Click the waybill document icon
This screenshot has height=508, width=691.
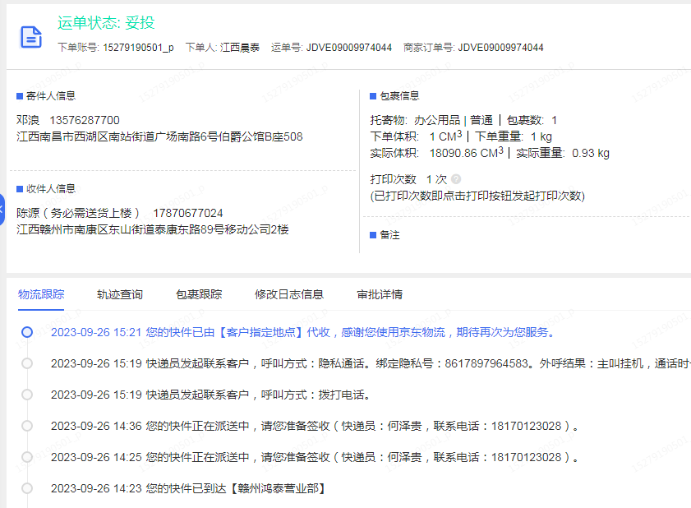pos(30,37)
